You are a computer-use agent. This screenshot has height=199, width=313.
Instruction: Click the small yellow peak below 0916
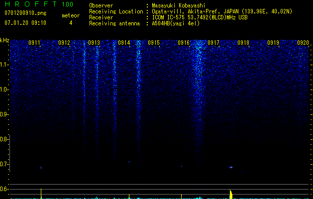181,197
